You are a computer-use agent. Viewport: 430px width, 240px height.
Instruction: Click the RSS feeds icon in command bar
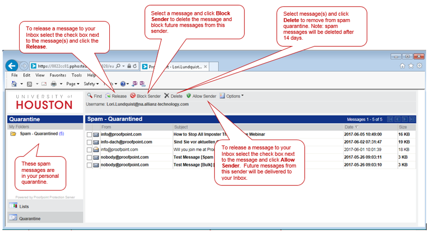click(x=29, y=84)
